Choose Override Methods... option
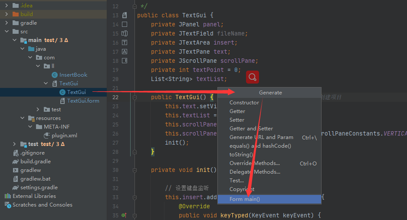 269,163
